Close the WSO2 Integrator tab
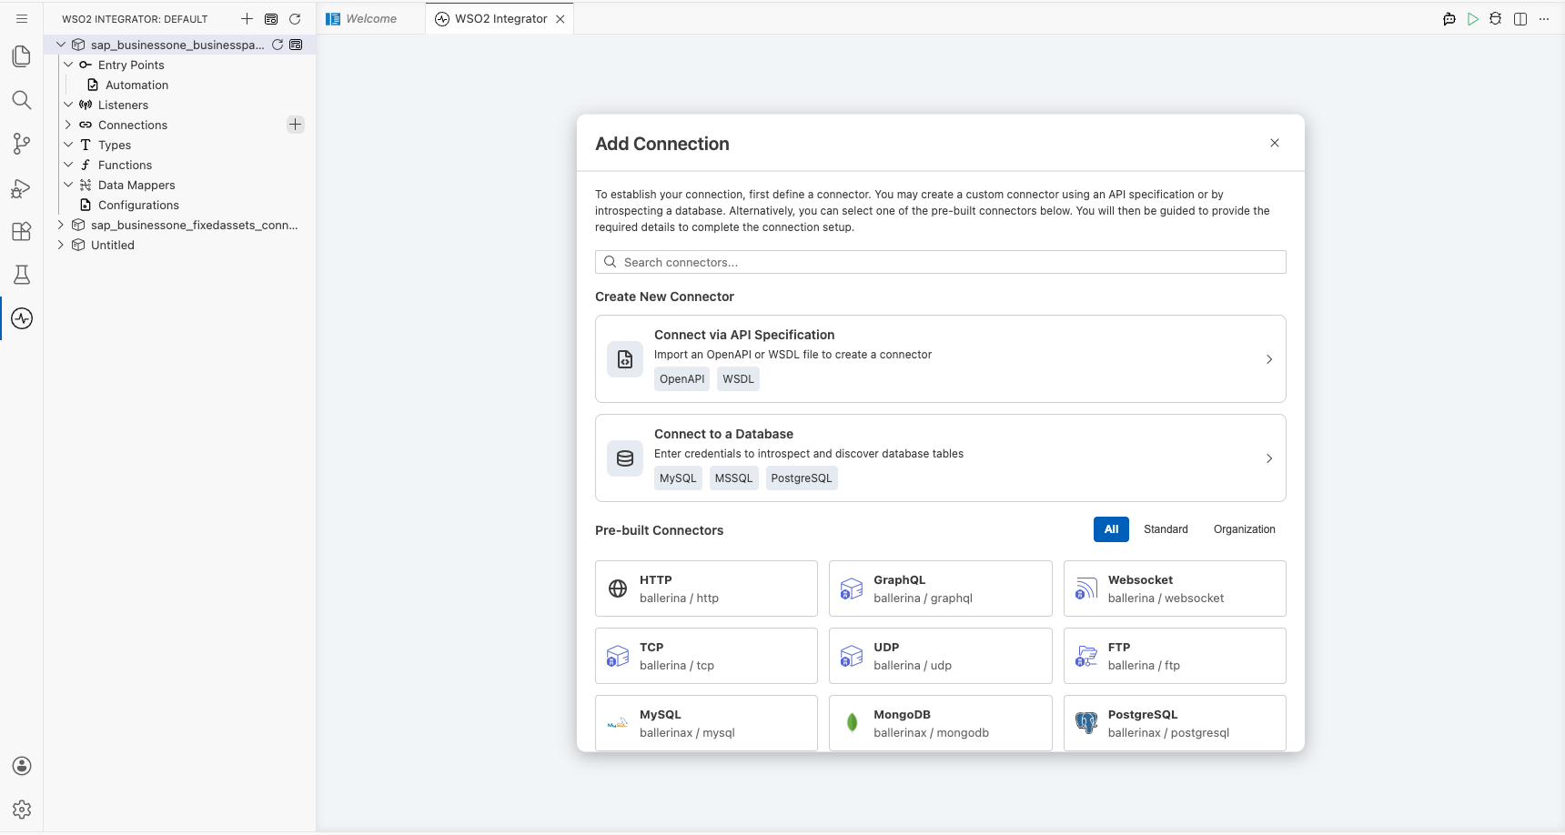 [x=560, y=18]
